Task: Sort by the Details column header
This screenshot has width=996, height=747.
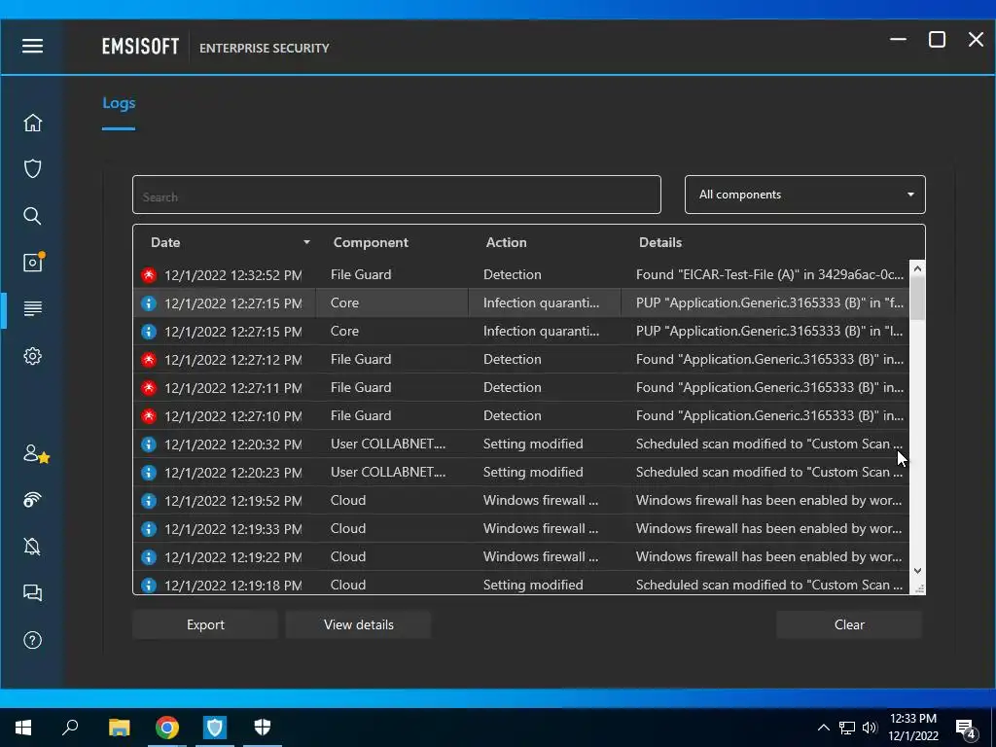Action: pyautogui.click(x=660, y=242)
